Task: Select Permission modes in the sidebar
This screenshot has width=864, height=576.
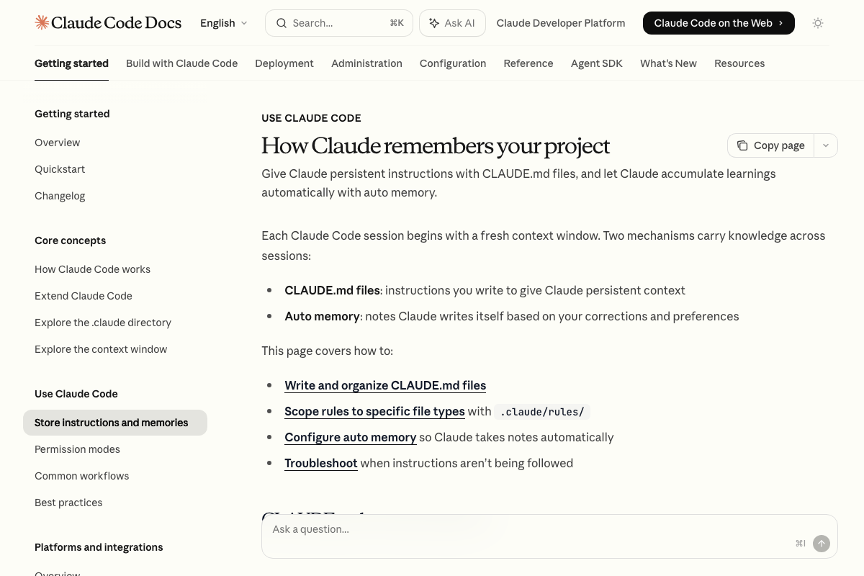Action: (77, 449)
